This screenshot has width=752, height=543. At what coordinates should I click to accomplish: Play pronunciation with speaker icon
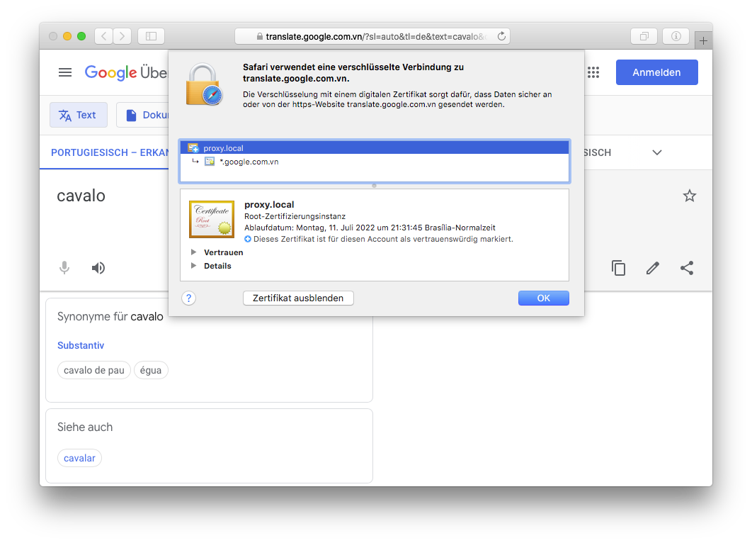point(98,268)
